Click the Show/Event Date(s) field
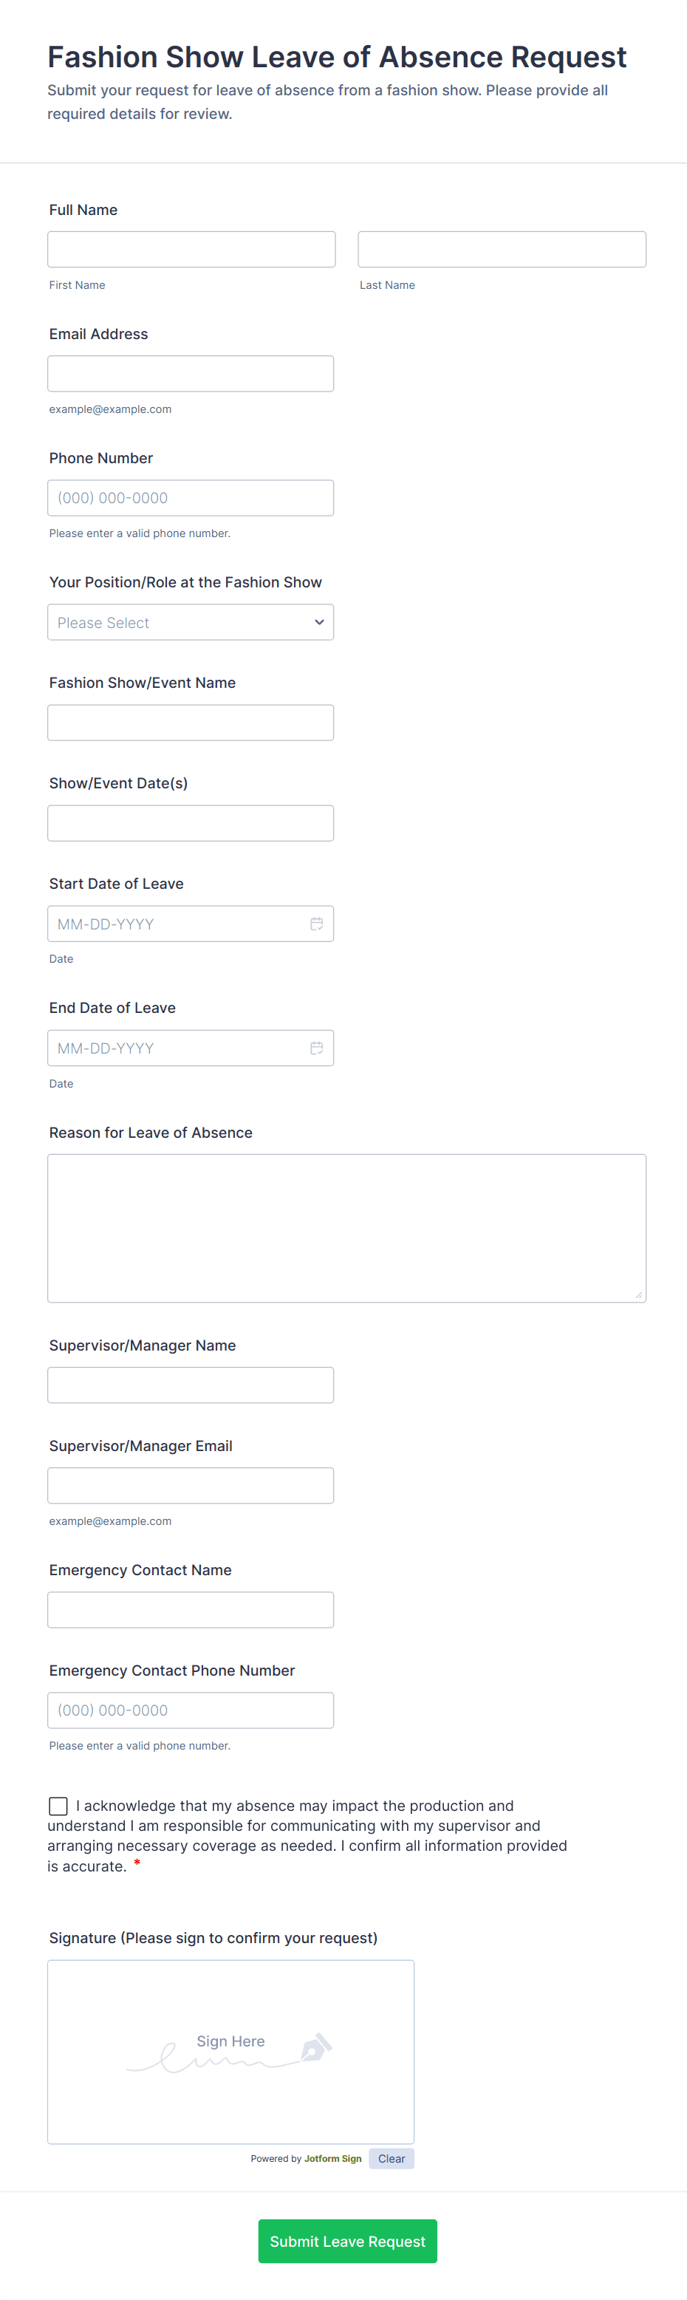687x2300 pixels. (190, 822)
